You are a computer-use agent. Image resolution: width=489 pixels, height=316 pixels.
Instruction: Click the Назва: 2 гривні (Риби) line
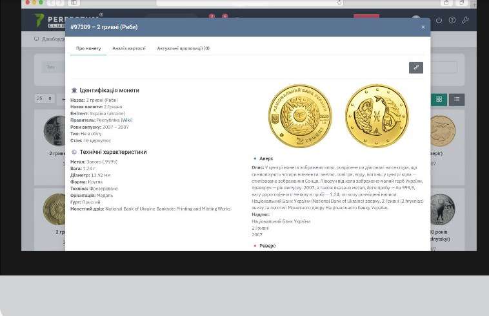pyautogui.click(x=94, y=100)
